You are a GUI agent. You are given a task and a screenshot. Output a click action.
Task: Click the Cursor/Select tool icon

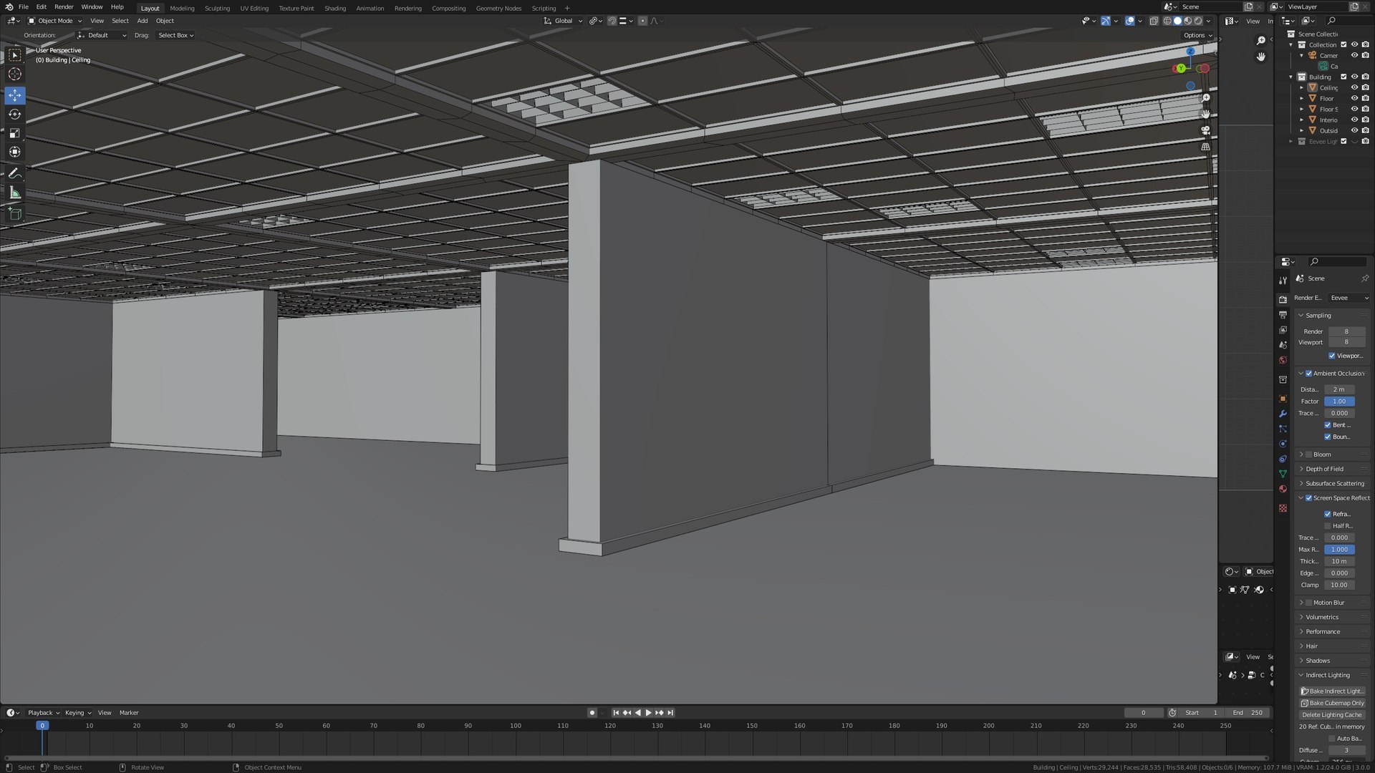(14, 54)
